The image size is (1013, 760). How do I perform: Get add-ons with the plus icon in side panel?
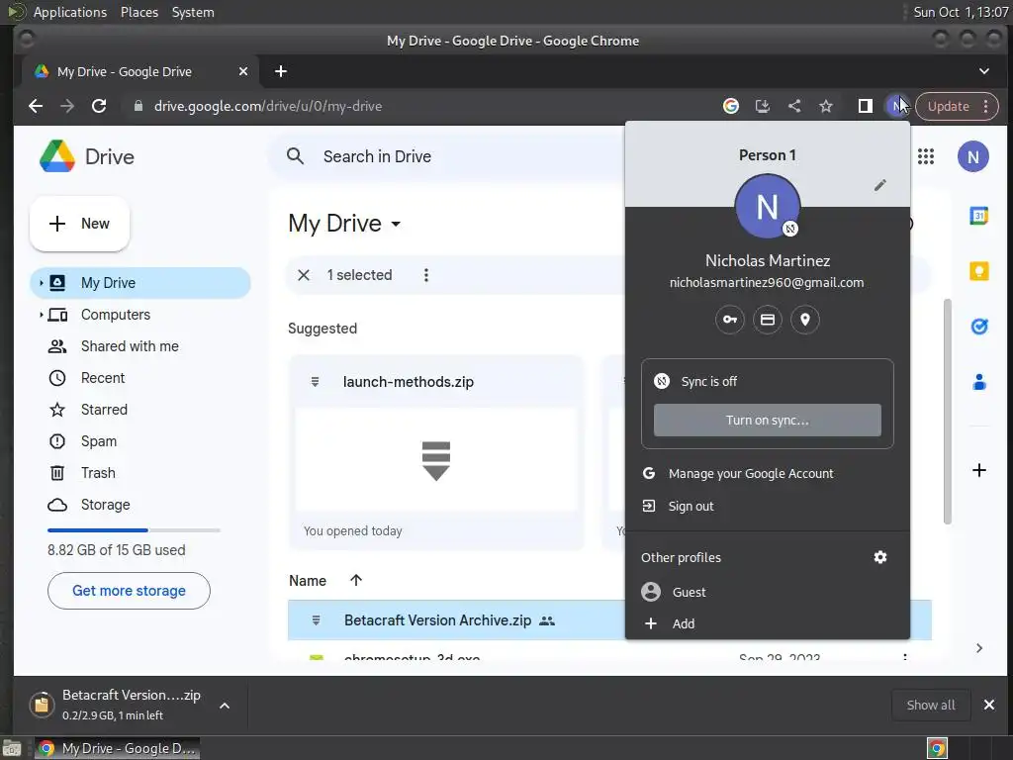978,470
